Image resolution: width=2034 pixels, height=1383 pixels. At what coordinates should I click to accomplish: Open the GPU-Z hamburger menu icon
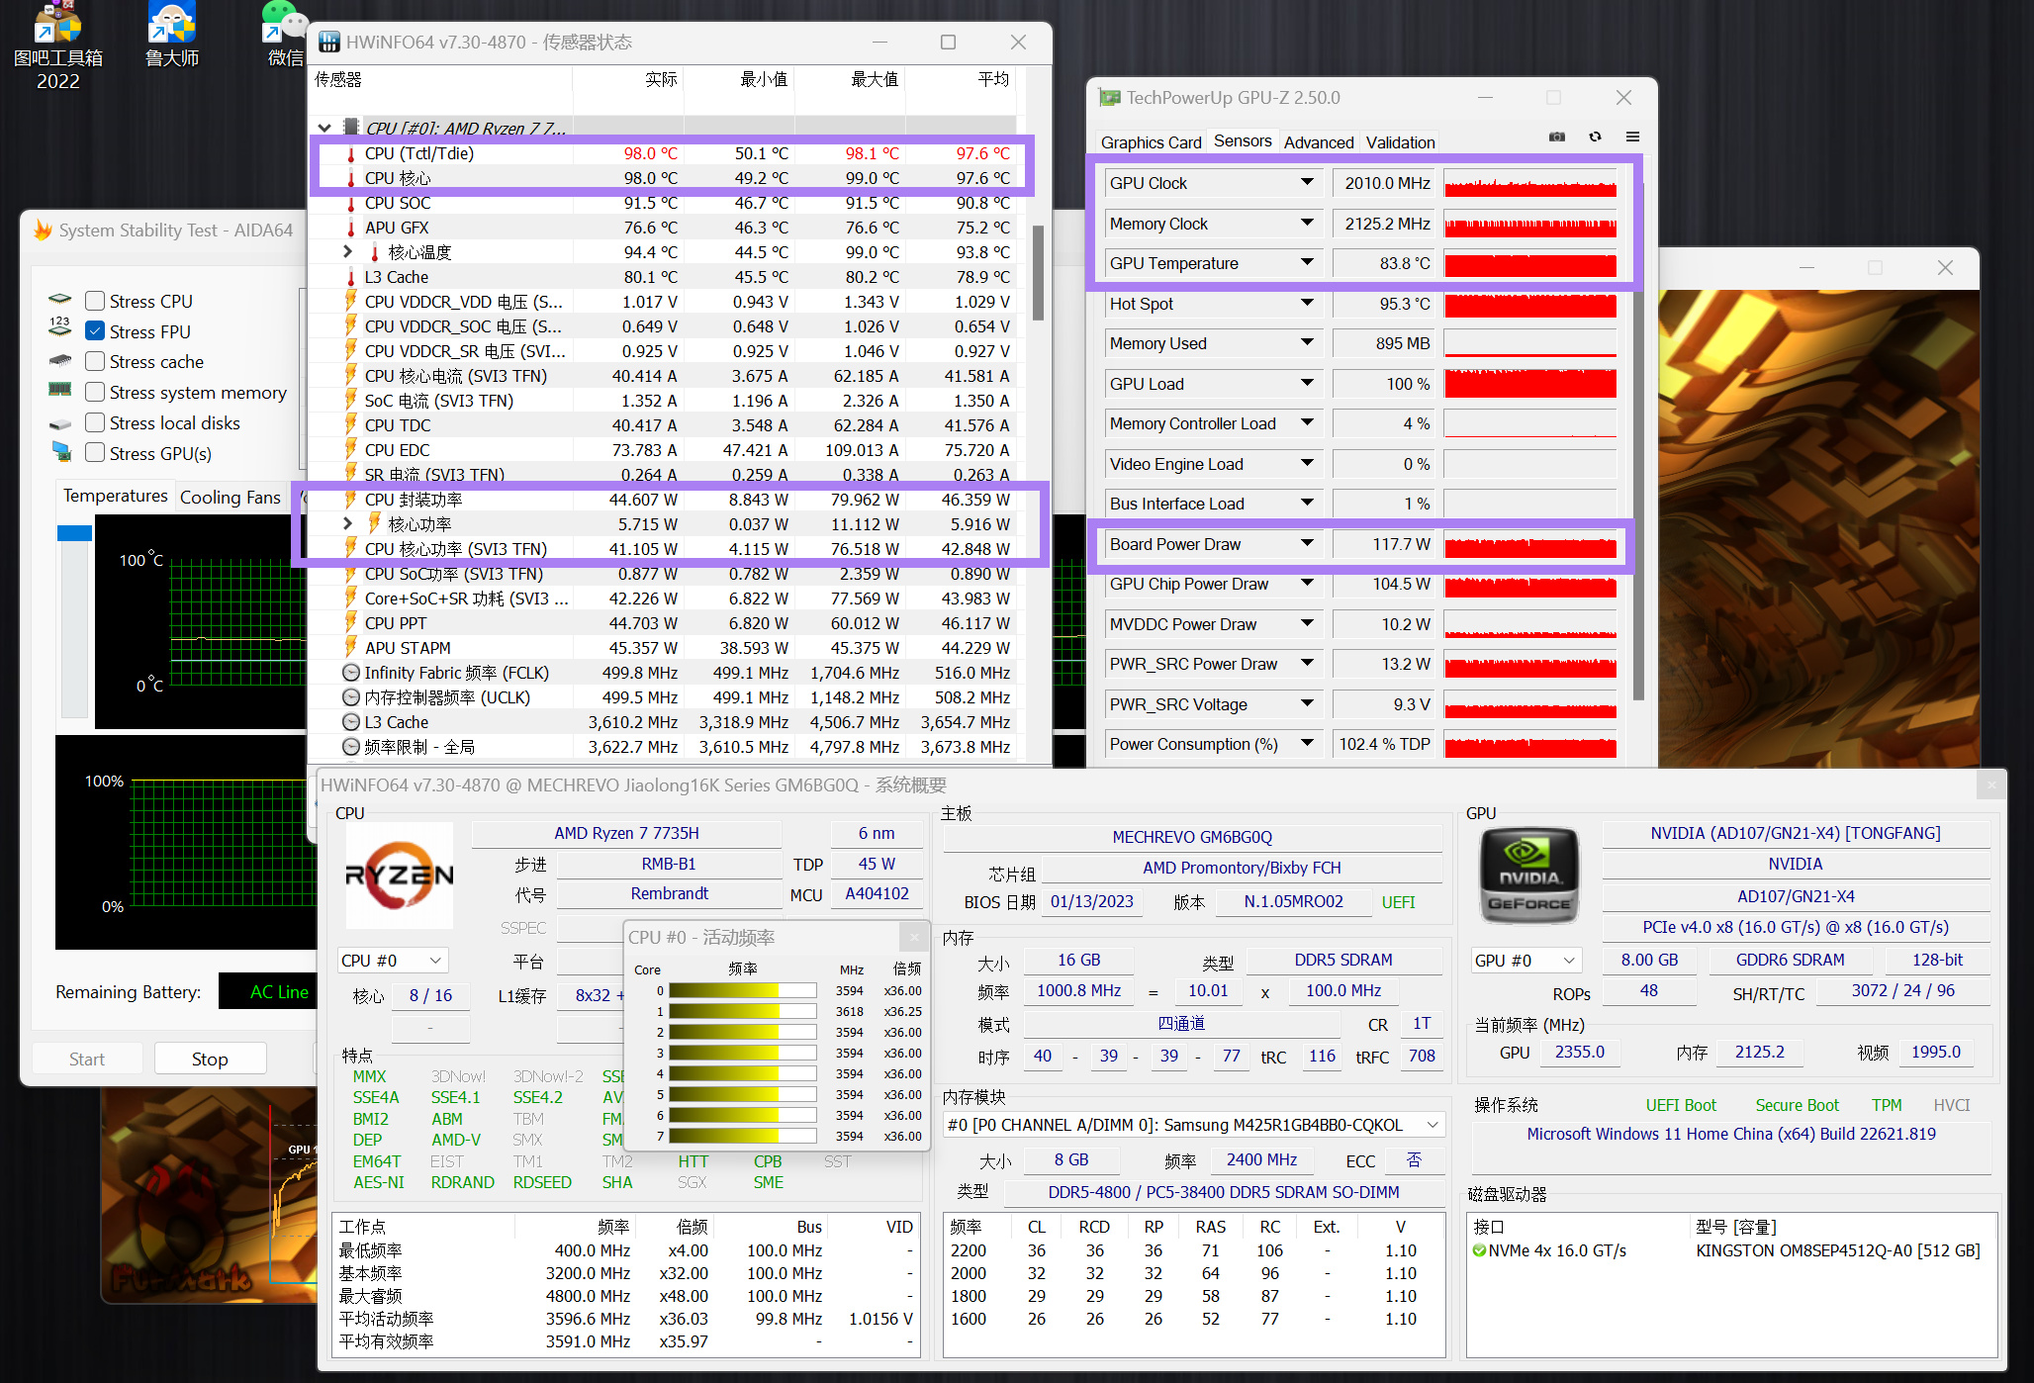1632,137
